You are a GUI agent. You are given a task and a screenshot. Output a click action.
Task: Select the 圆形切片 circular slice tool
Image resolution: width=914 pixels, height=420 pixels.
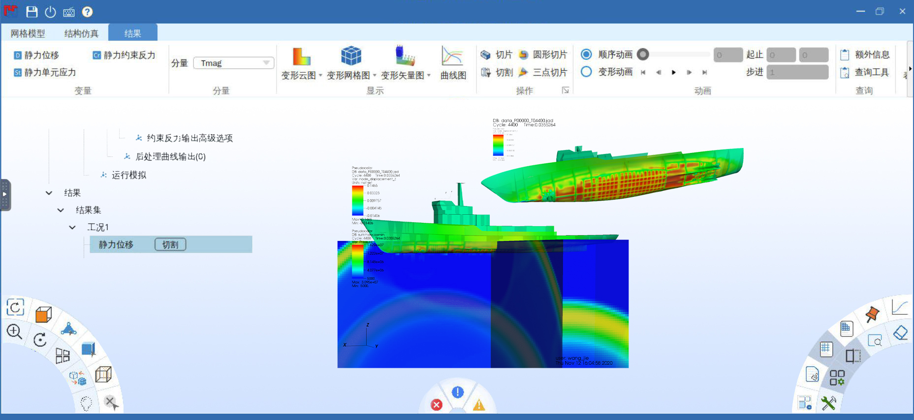pyautogui.click(x=544, y=55)
